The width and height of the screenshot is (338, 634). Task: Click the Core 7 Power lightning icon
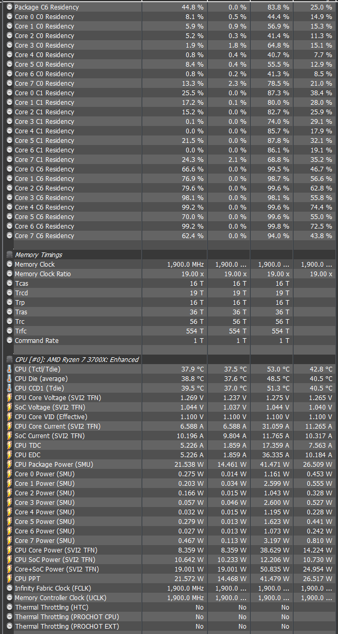tap(10, 541)
